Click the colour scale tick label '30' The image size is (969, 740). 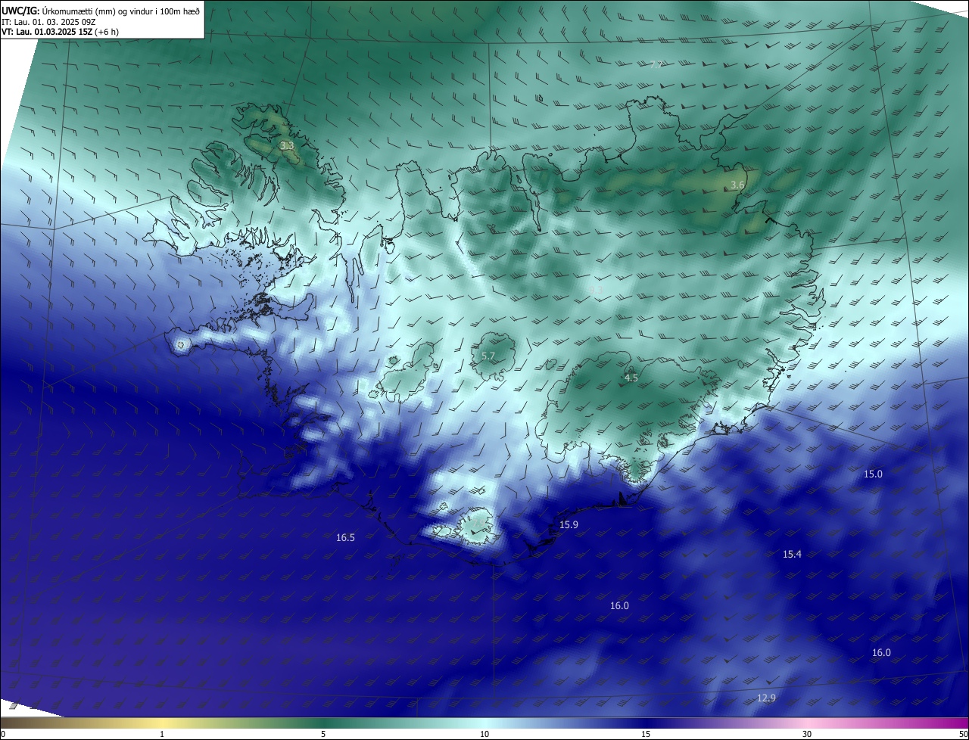click(807, 734)
